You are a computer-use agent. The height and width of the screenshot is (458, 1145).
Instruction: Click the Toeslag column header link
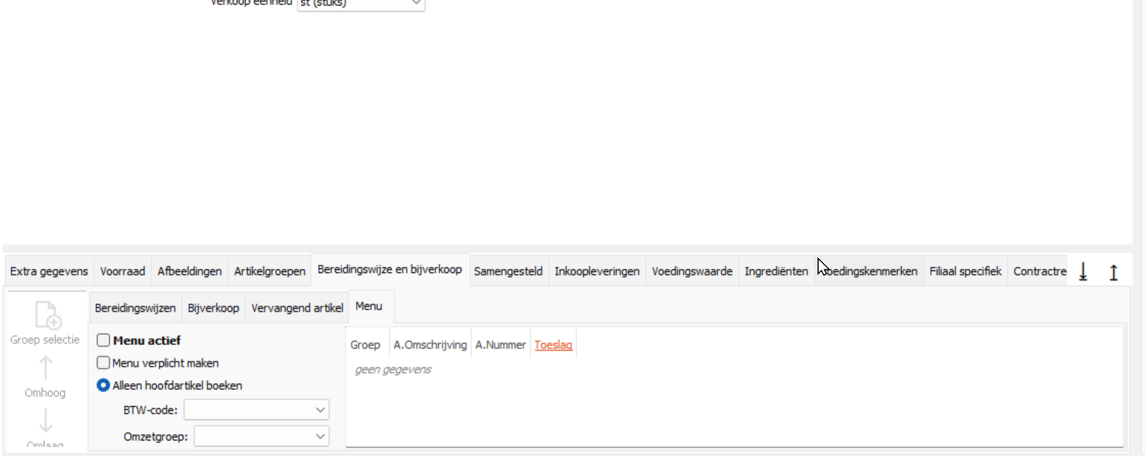click(x=553, y=345)
